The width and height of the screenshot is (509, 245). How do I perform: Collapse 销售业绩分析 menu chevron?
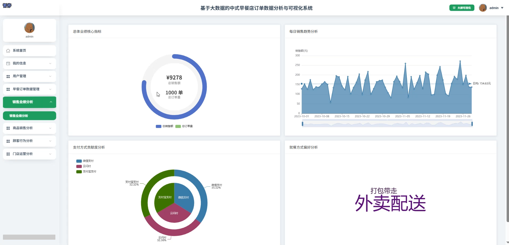pyautogui.click(x=51, y=102)
